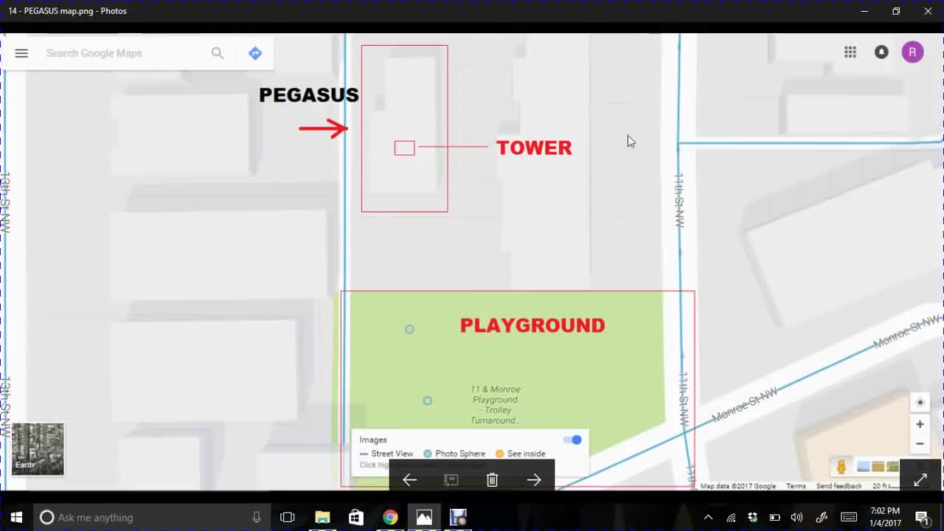Click the Photo Sphere legend label
The width and height of the screenshot is (944, 531).
[460, 454]
